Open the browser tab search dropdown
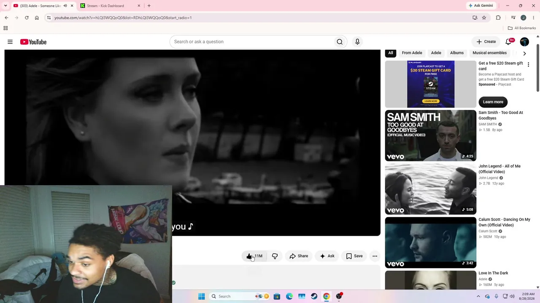The height and width of the screenshot is (303, 540). pyautogui.click(x=5, y=5)
